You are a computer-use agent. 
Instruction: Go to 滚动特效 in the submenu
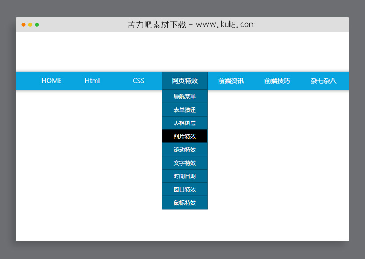[x=185, y=150]
